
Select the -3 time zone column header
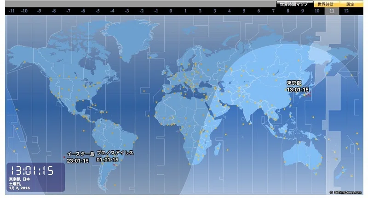[127, 11]
